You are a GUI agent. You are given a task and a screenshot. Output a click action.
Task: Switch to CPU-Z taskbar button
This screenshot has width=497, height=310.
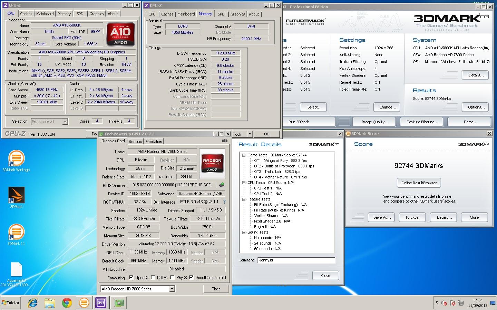coord(101,303)
